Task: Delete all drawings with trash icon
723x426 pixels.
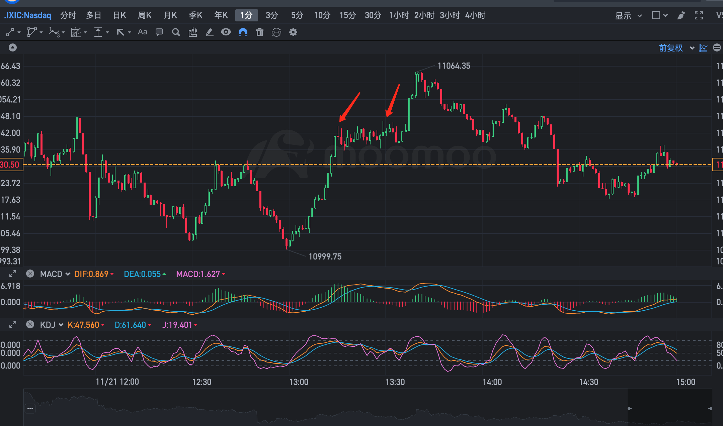Action: [260, 32]
